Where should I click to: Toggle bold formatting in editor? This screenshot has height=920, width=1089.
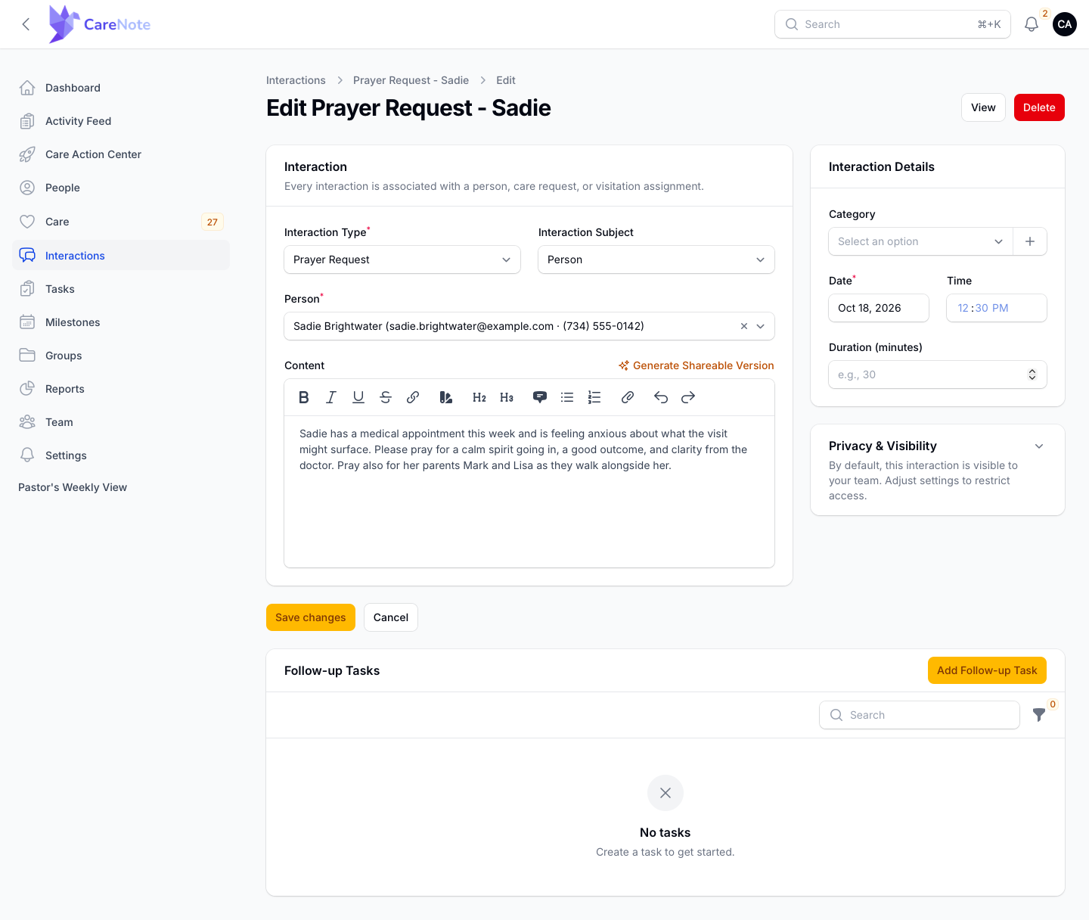click(x=304, y=397)
